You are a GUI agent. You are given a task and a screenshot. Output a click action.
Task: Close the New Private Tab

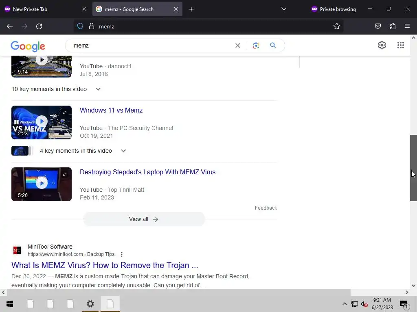(84, 9)
